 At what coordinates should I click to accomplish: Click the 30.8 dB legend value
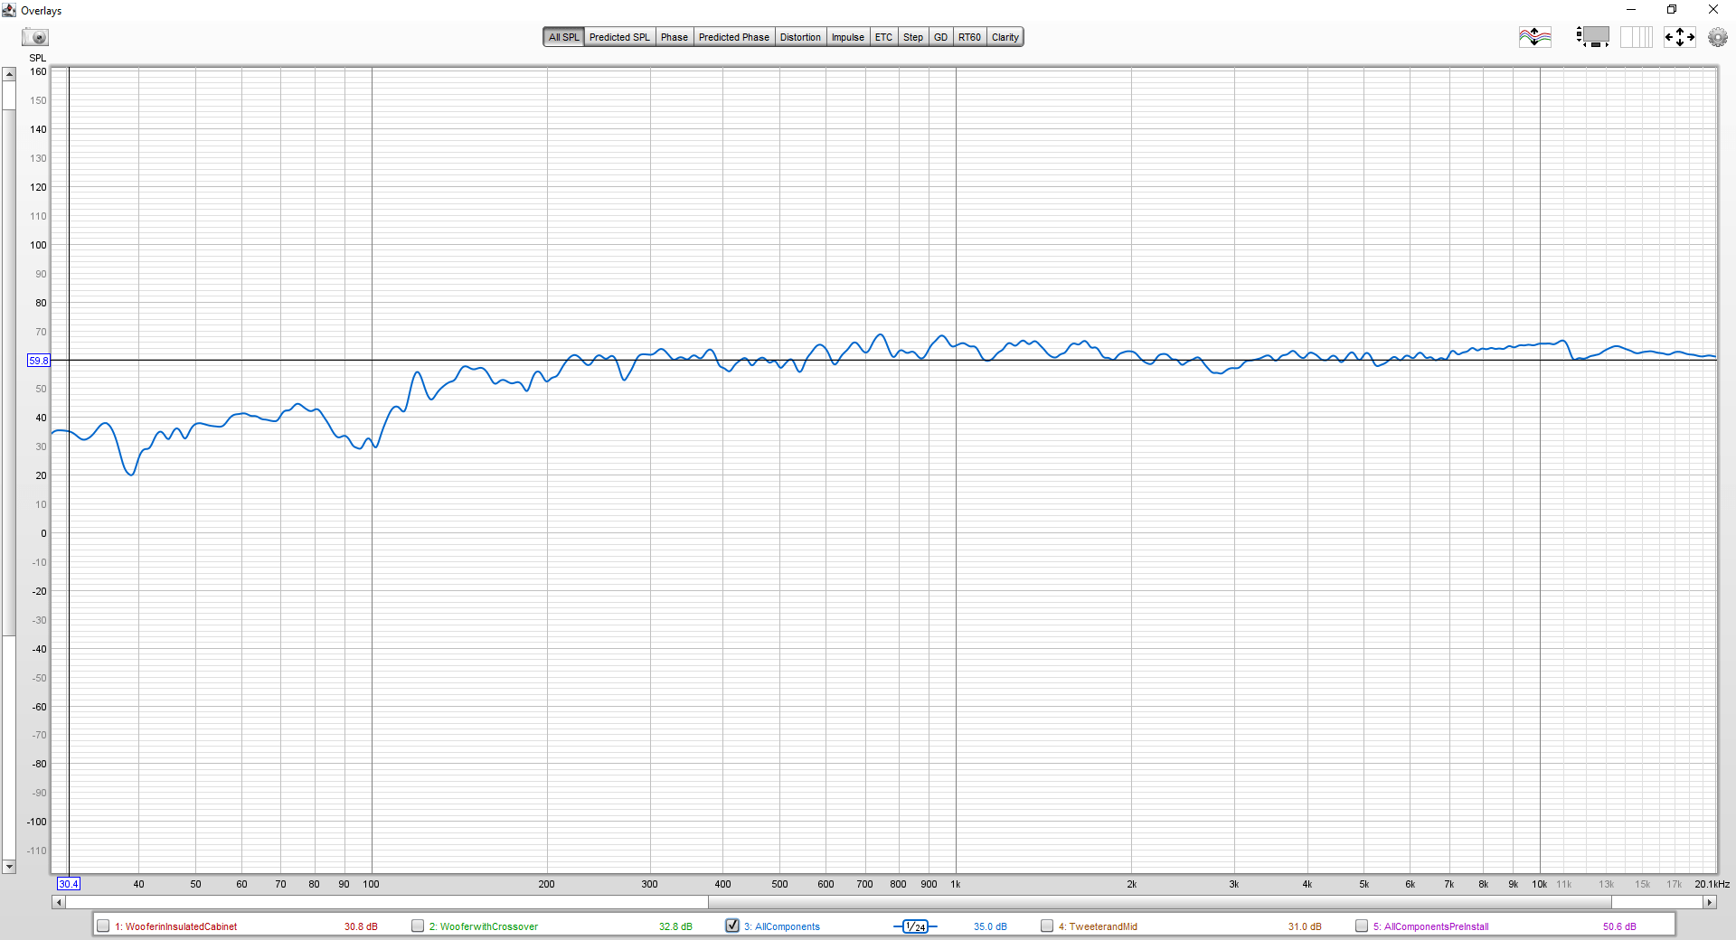(361, 926)
